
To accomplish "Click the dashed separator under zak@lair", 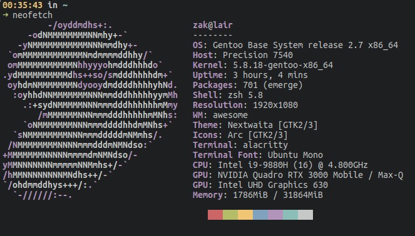I will pos(213,35).
